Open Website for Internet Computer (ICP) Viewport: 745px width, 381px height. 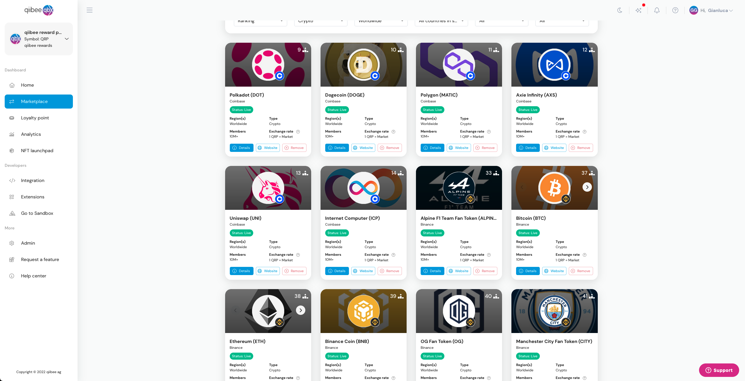point(363,271)
